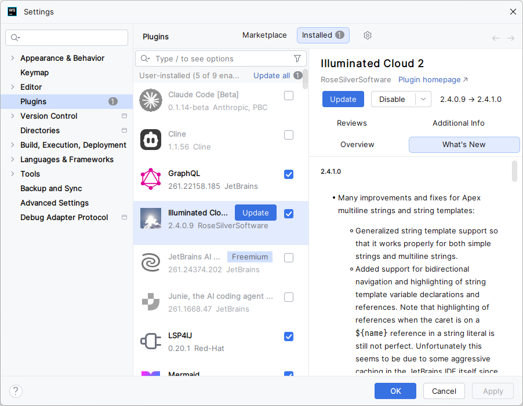The height and width of the screenshot is (406, 523).
Task: Disable LSP4IJ using its checkbox
Action: pyautogui.click(x=289, y=336)
